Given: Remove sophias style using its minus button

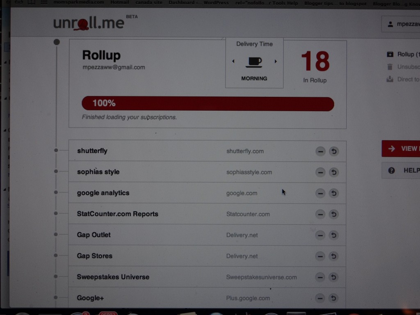Looking at the screenshot, I should coord(320,172).
